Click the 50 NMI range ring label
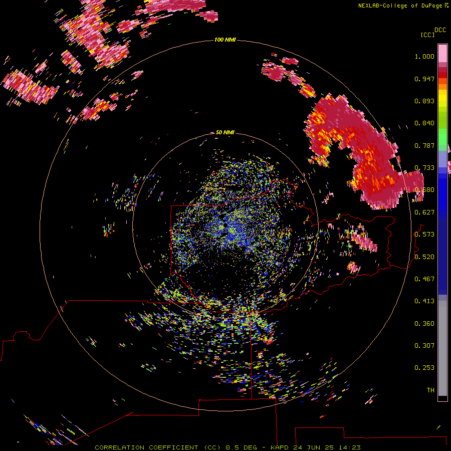The image size is (451, 451). click(225, 132)
